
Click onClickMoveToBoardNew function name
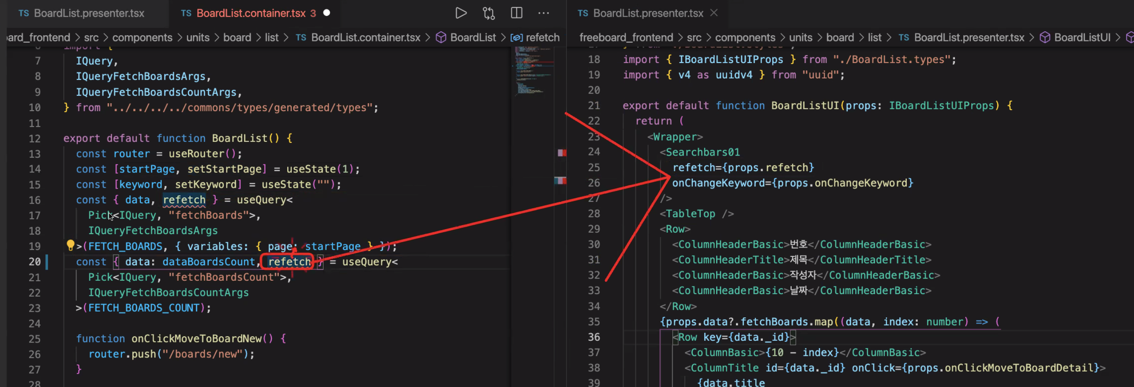click(196, 339)
